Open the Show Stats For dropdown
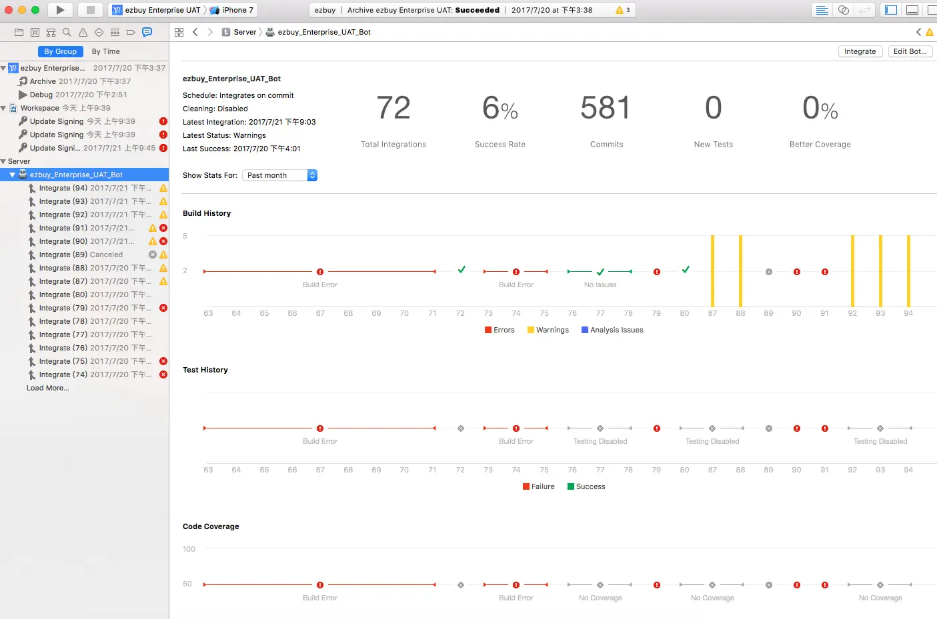This screenshot has height=619, width=937. [x=279, y=175]
